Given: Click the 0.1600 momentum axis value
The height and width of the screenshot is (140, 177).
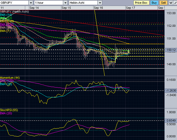Looking at the screenshot, I should pos(171,80).
